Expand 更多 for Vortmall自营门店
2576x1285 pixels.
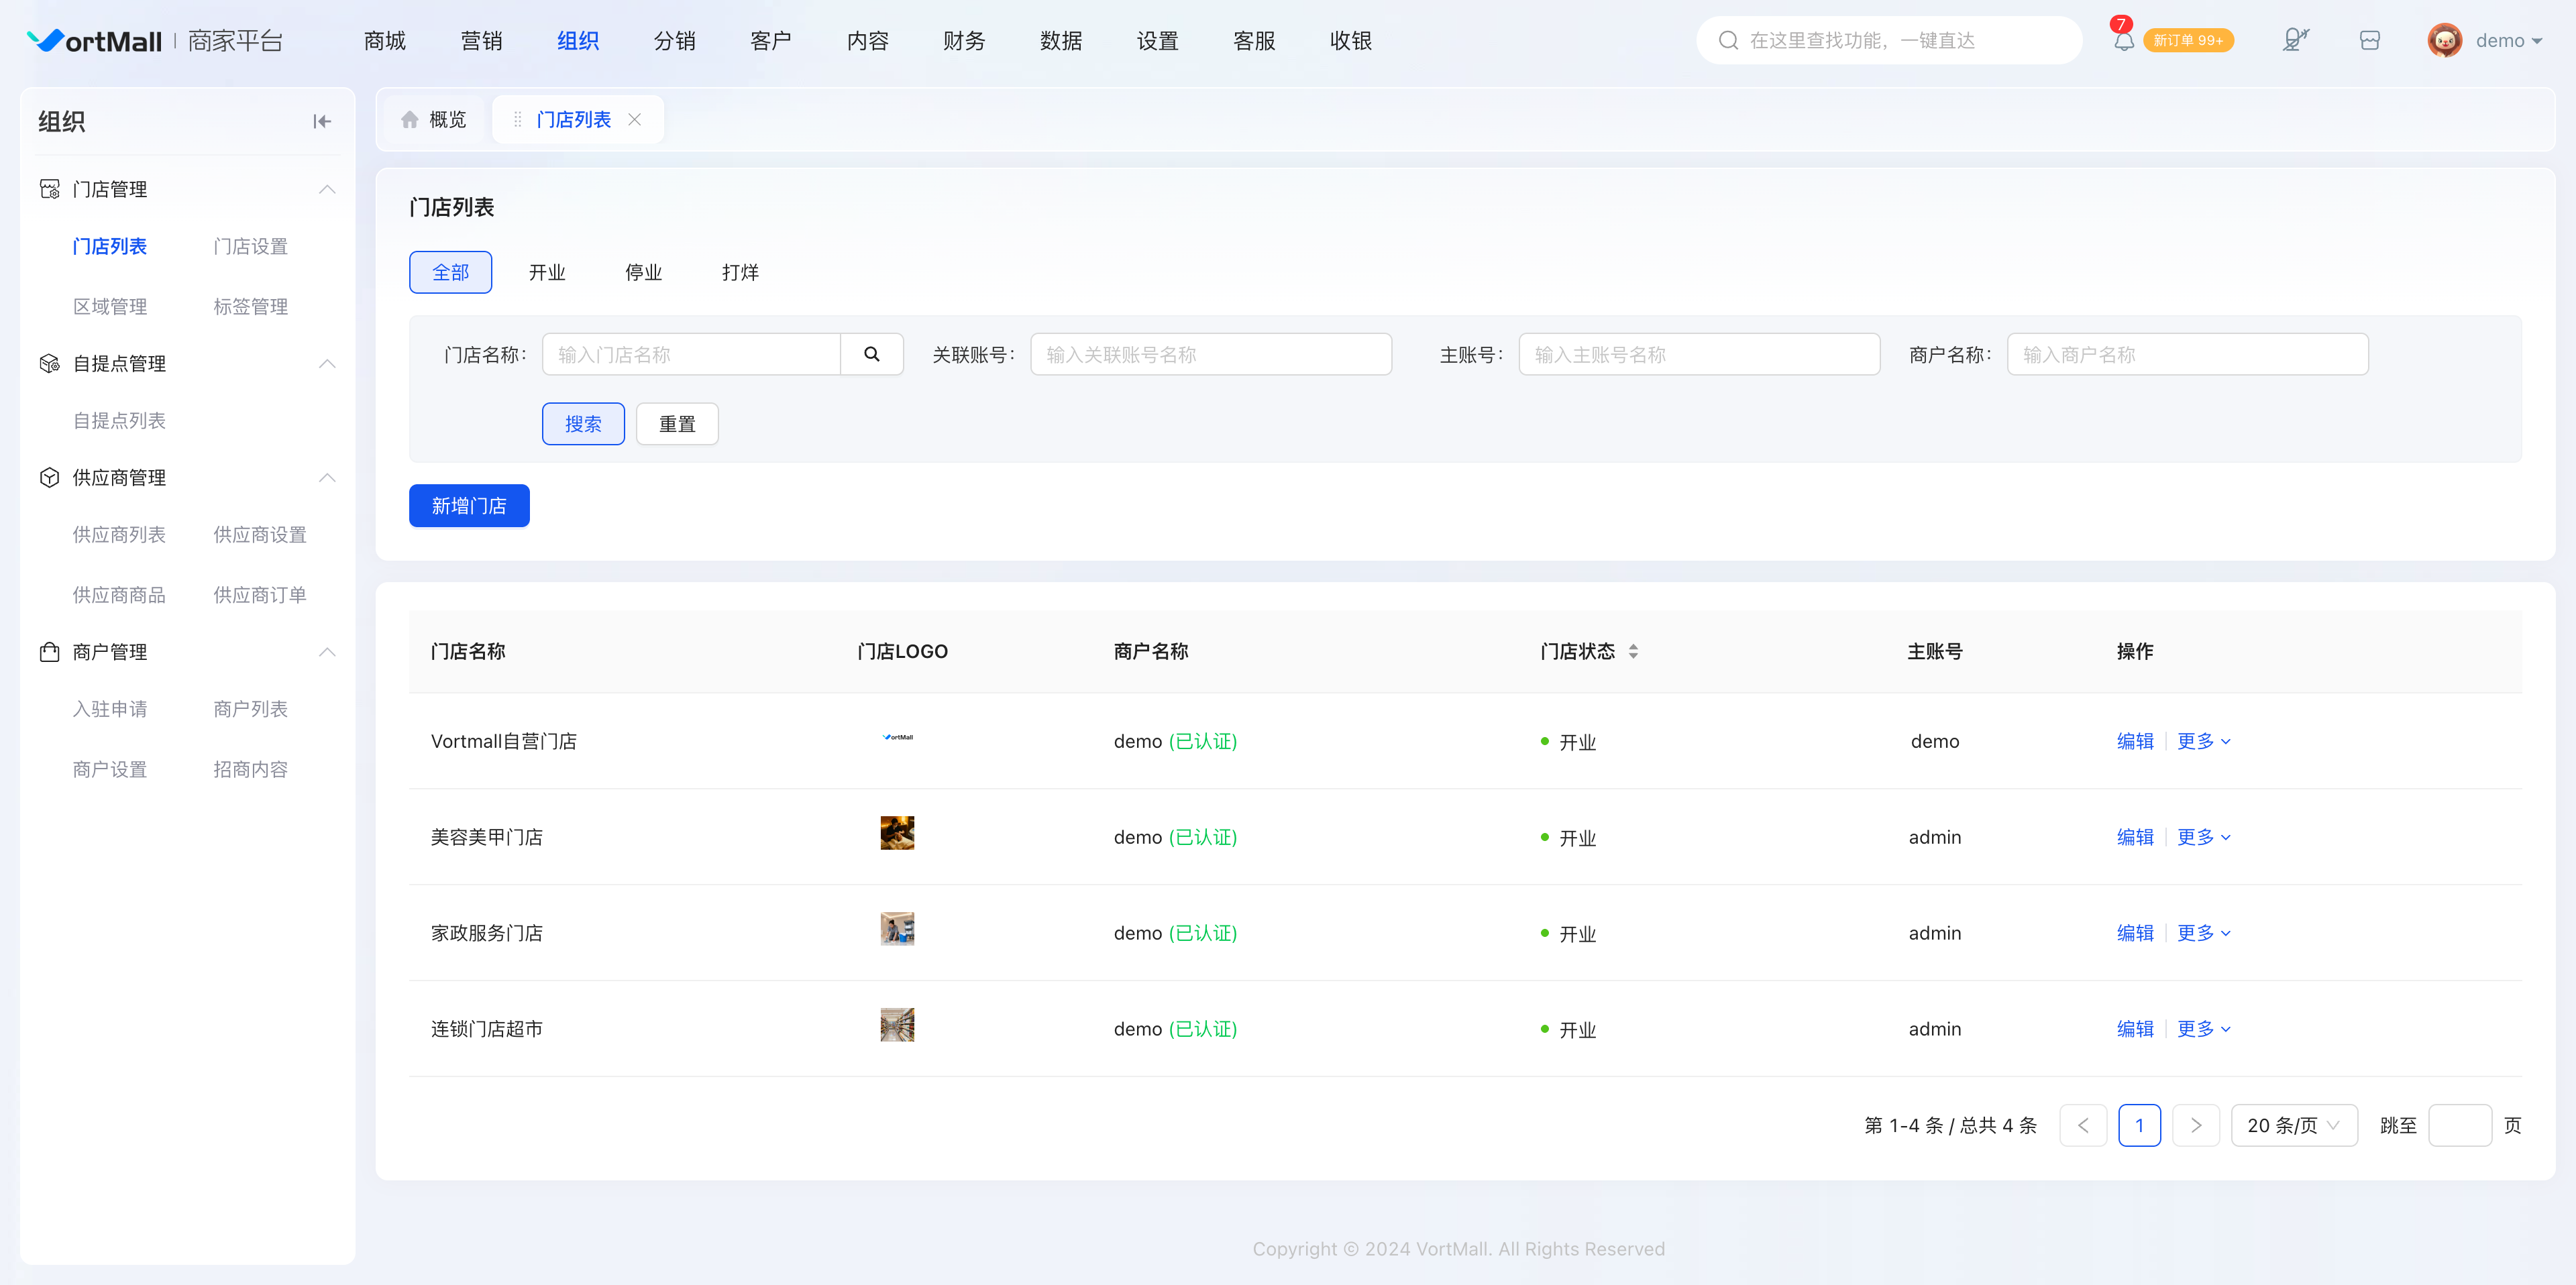[x=2204, y=741]
